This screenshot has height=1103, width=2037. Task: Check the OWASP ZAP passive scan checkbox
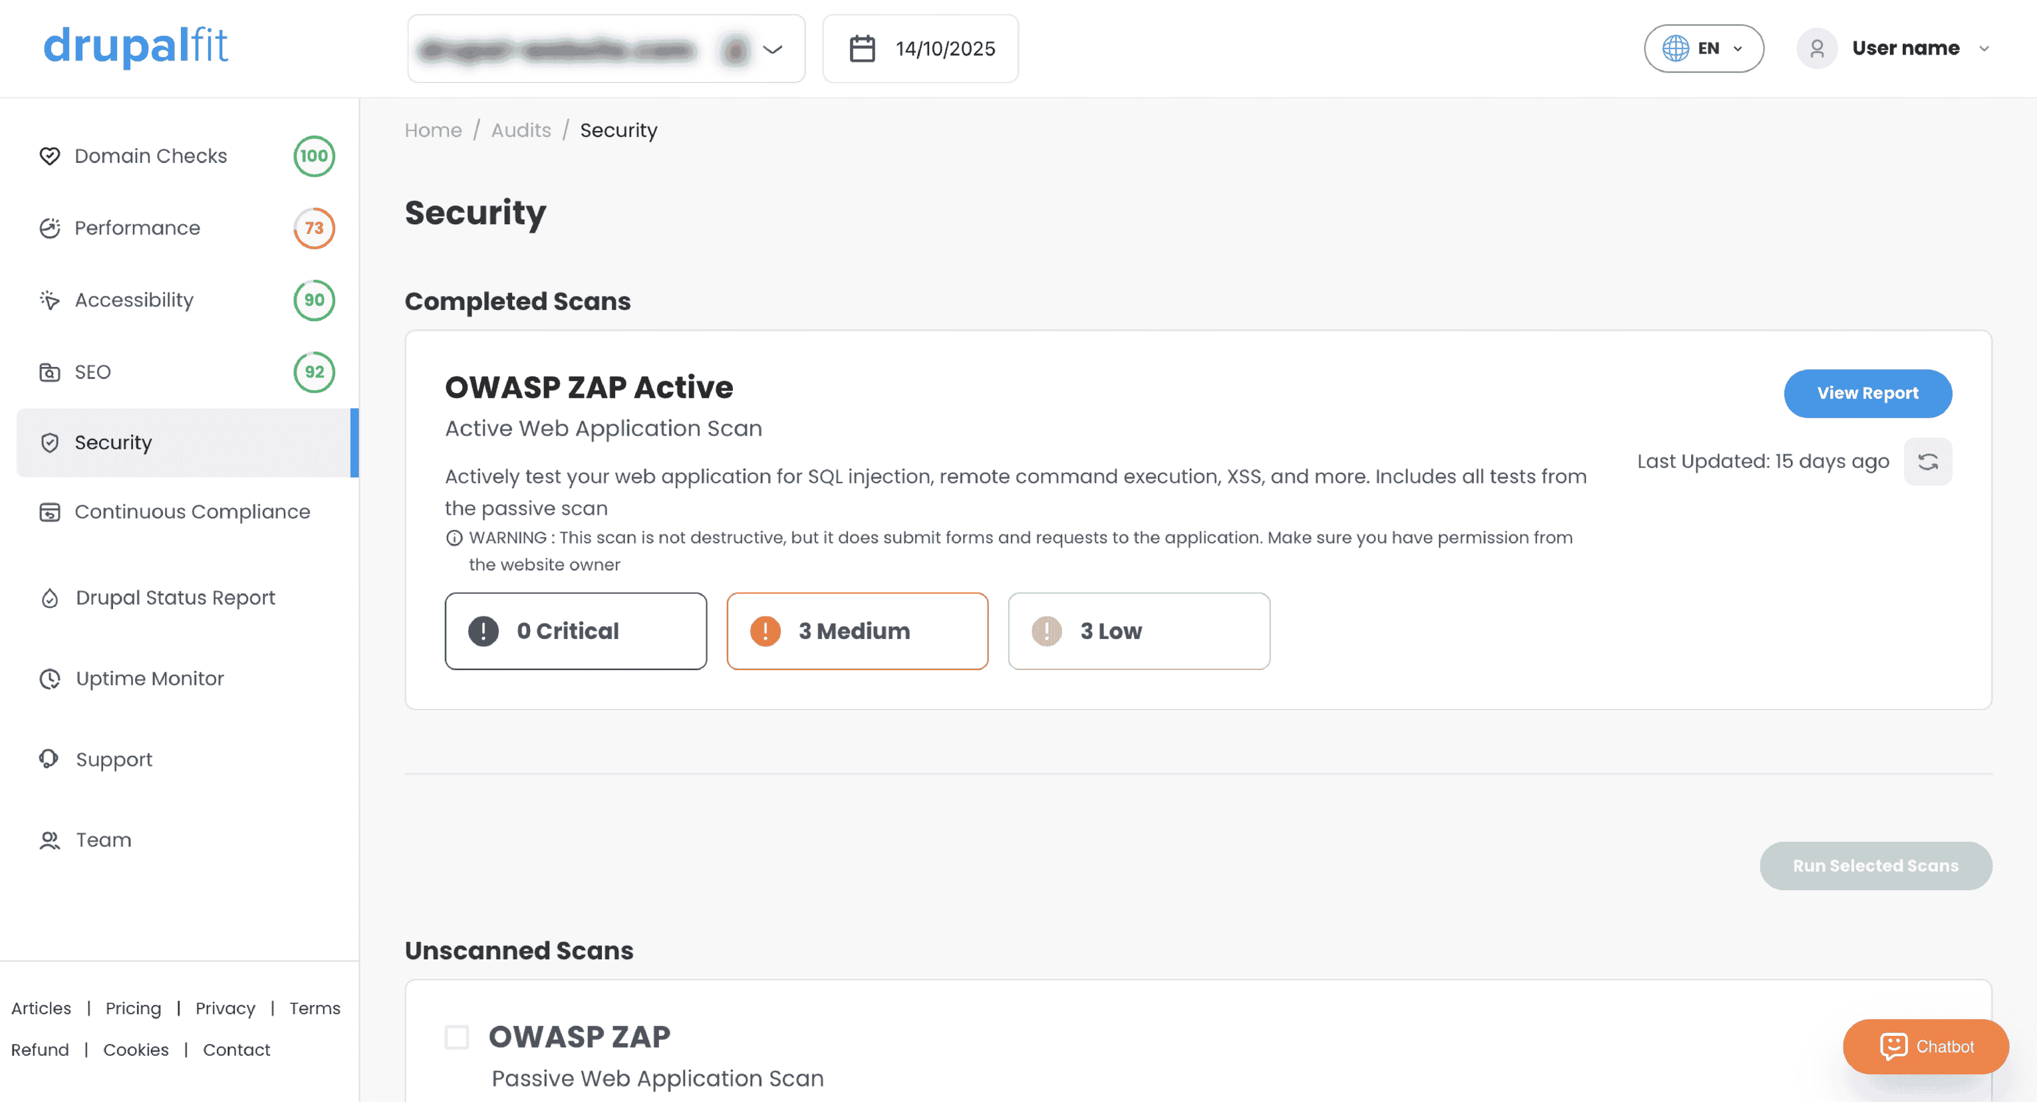(x=457, y=1037)
